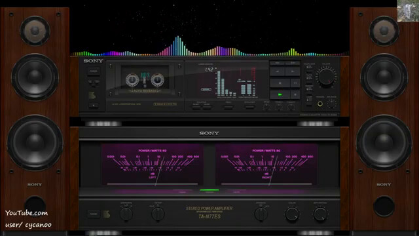Click the rightmost saturation knob on amplifier
Viewport: 419px width, 236px height.
320,214
